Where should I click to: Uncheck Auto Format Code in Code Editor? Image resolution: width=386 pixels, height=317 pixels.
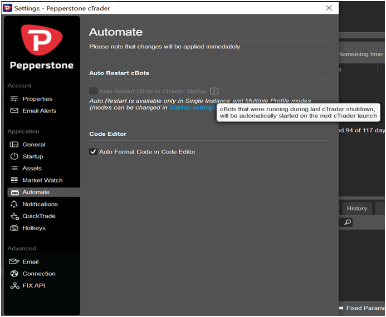(93, 152)
